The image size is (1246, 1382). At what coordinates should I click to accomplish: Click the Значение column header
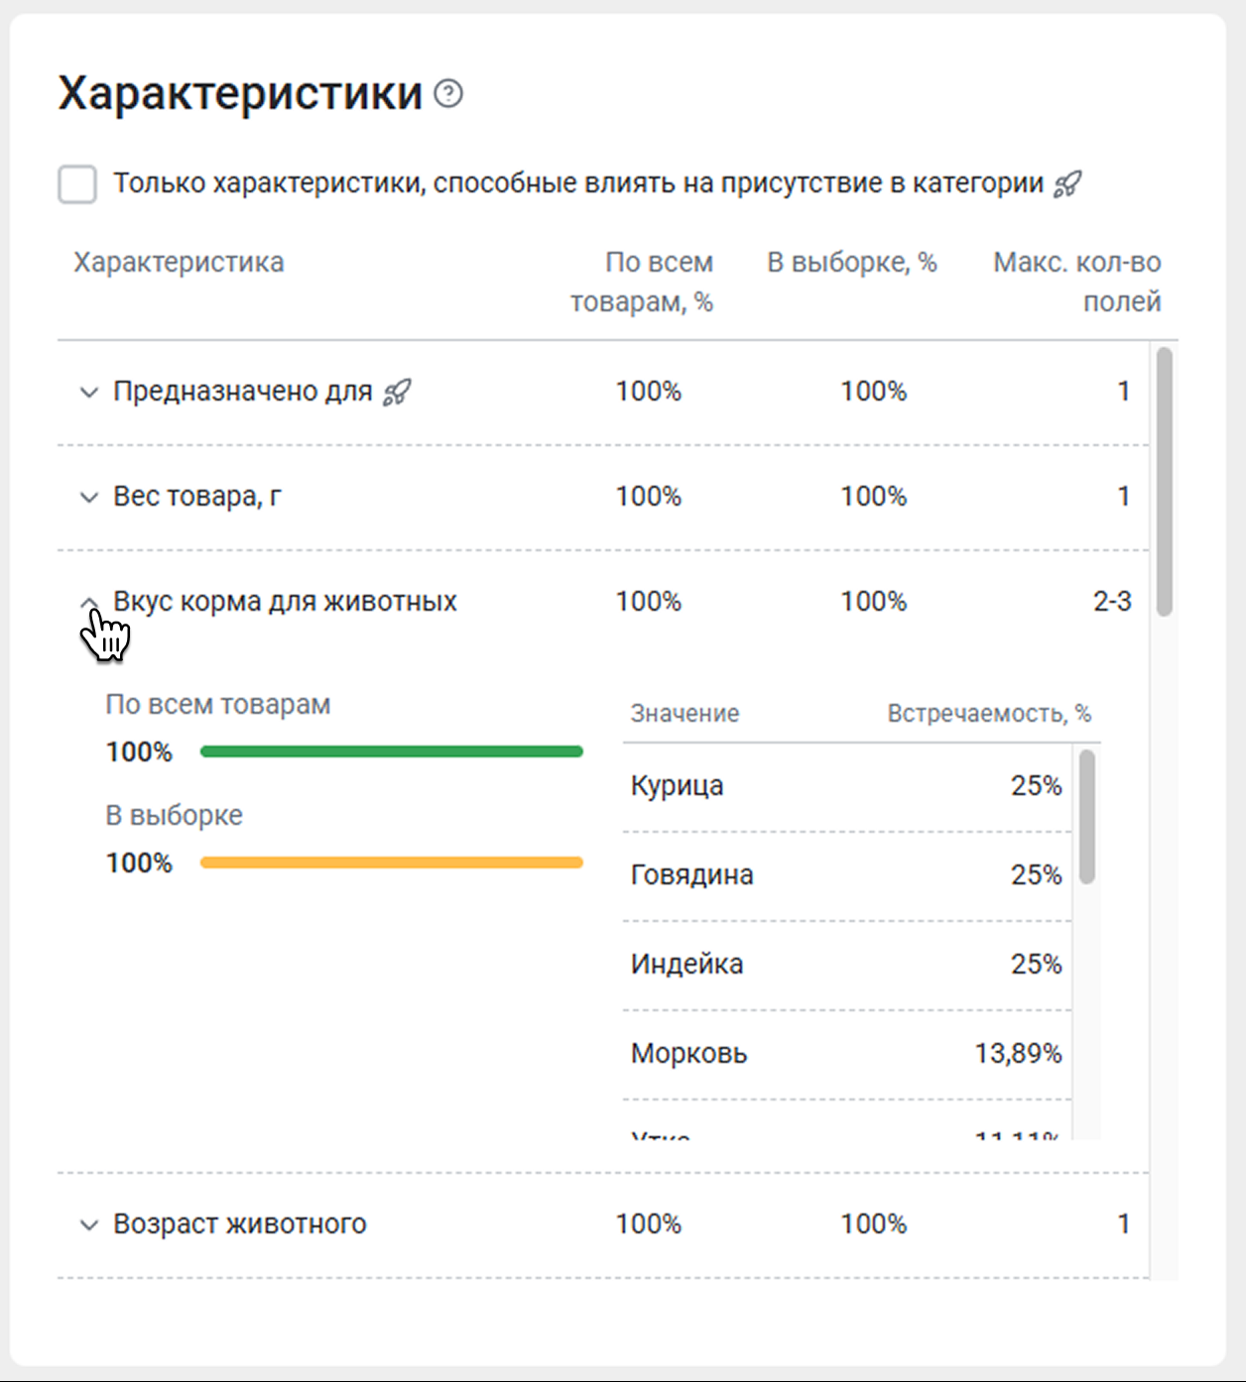(x=685, y=714)
